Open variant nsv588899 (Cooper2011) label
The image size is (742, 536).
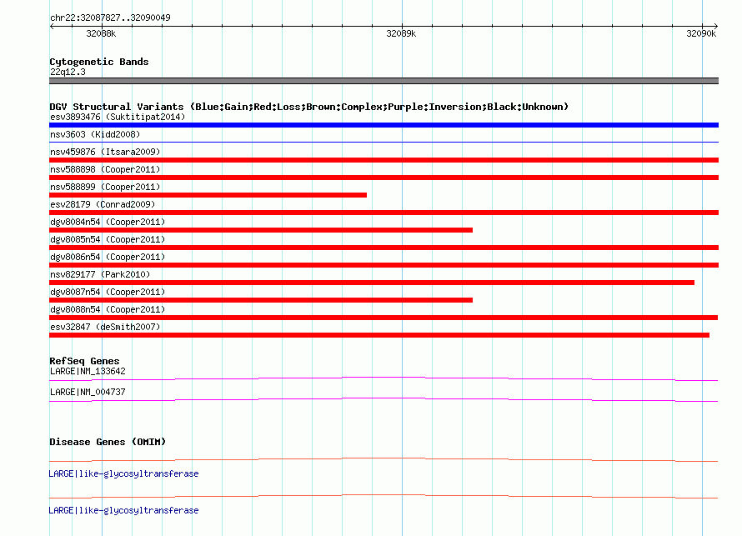[x=105, y=187]
